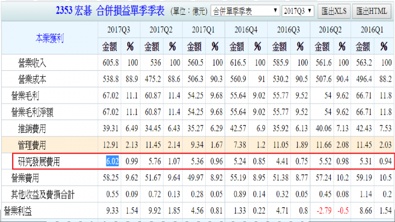395x222 pixels.
Task: Click the 11.66 admin expense value
Action: [324, 145]
